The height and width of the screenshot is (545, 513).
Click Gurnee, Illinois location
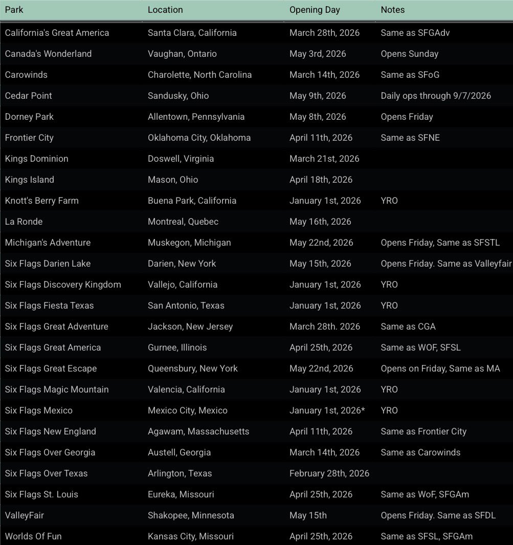[x=177, y=347]
